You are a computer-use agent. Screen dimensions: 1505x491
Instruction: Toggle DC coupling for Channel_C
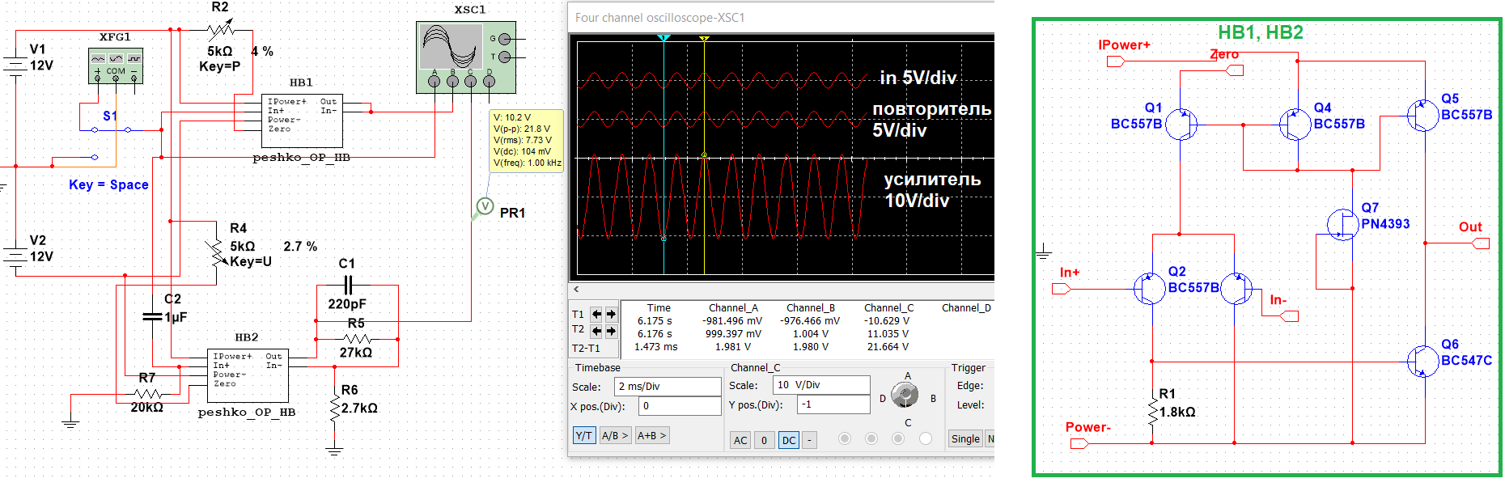point(788,441)
